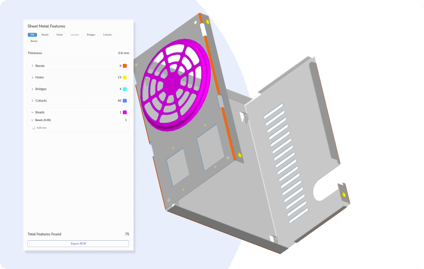The height and width of the screenshot is (269, 424).
Task: Expand the Bridges feature row
Action: pos(78,89)
